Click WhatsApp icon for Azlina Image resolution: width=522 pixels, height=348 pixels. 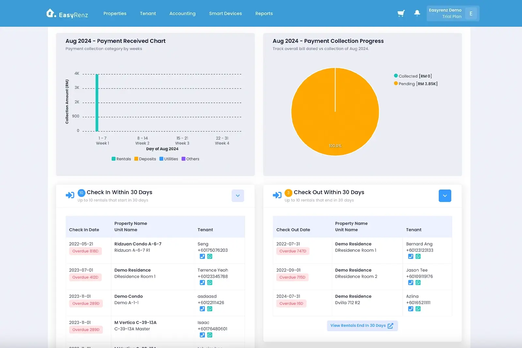(x=418, y=309)
